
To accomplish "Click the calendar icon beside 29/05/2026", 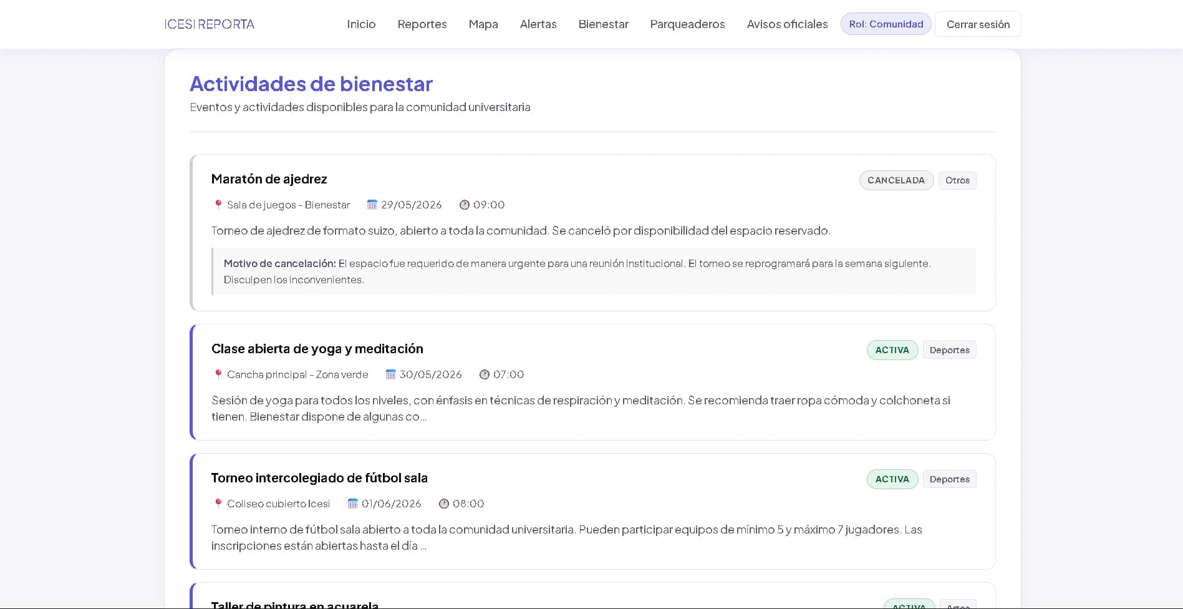I will pos(372,205).
